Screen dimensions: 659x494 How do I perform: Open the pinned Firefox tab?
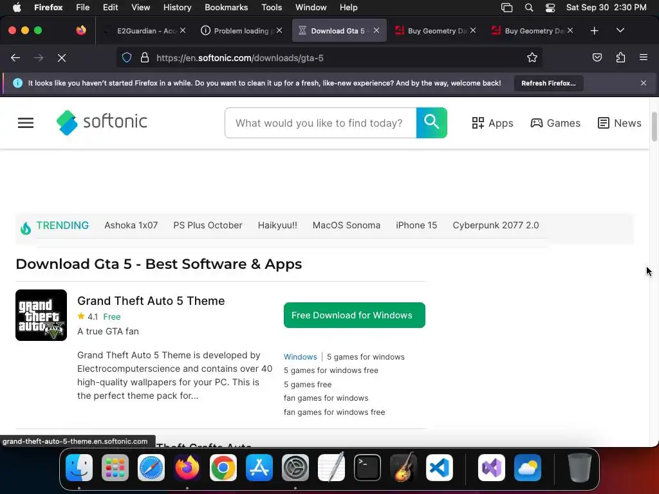coord(81,30)
